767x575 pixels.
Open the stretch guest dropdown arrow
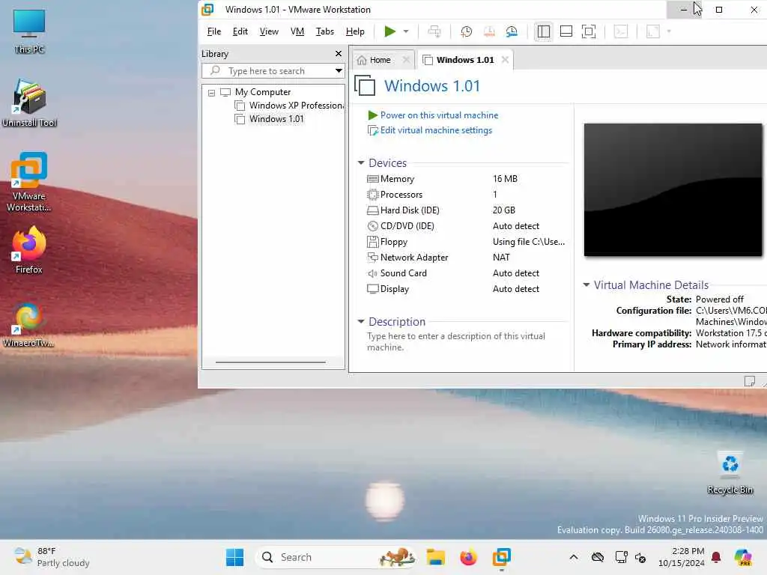[669, 31]
